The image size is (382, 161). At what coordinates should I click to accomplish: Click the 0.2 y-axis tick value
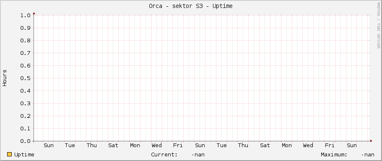click(25, 116)
